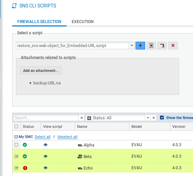This screenshot has width=193, height=176.
Task: Sort by the Status column header
Action: [31, 126]
